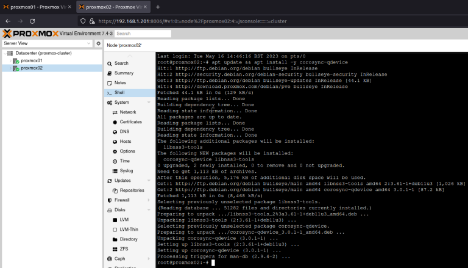Collapse the Updates submenu arrow

pyautogui.click(x=149, y=181)
